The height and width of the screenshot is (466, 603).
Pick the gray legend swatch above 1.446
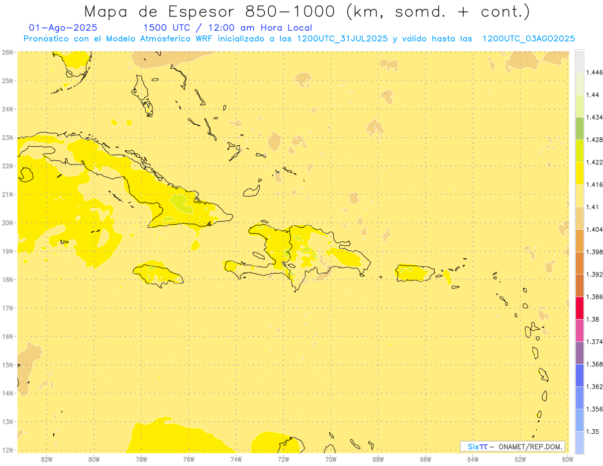[x=579, y=61]
